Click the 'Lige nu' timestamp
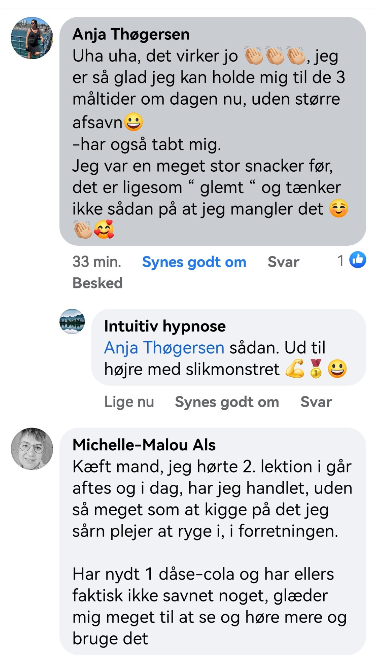Image resolution: width=377 pixels, height=670 pixels. [129, 402]
